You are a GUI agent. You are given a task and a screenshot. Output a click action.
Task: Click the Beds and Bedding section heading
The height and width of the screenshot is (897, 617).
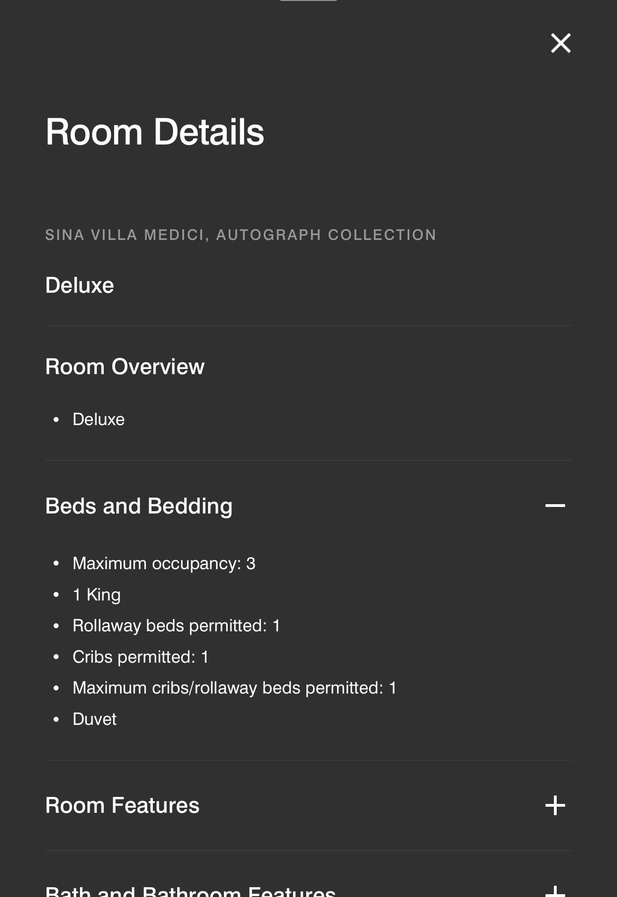coord(139,506)
